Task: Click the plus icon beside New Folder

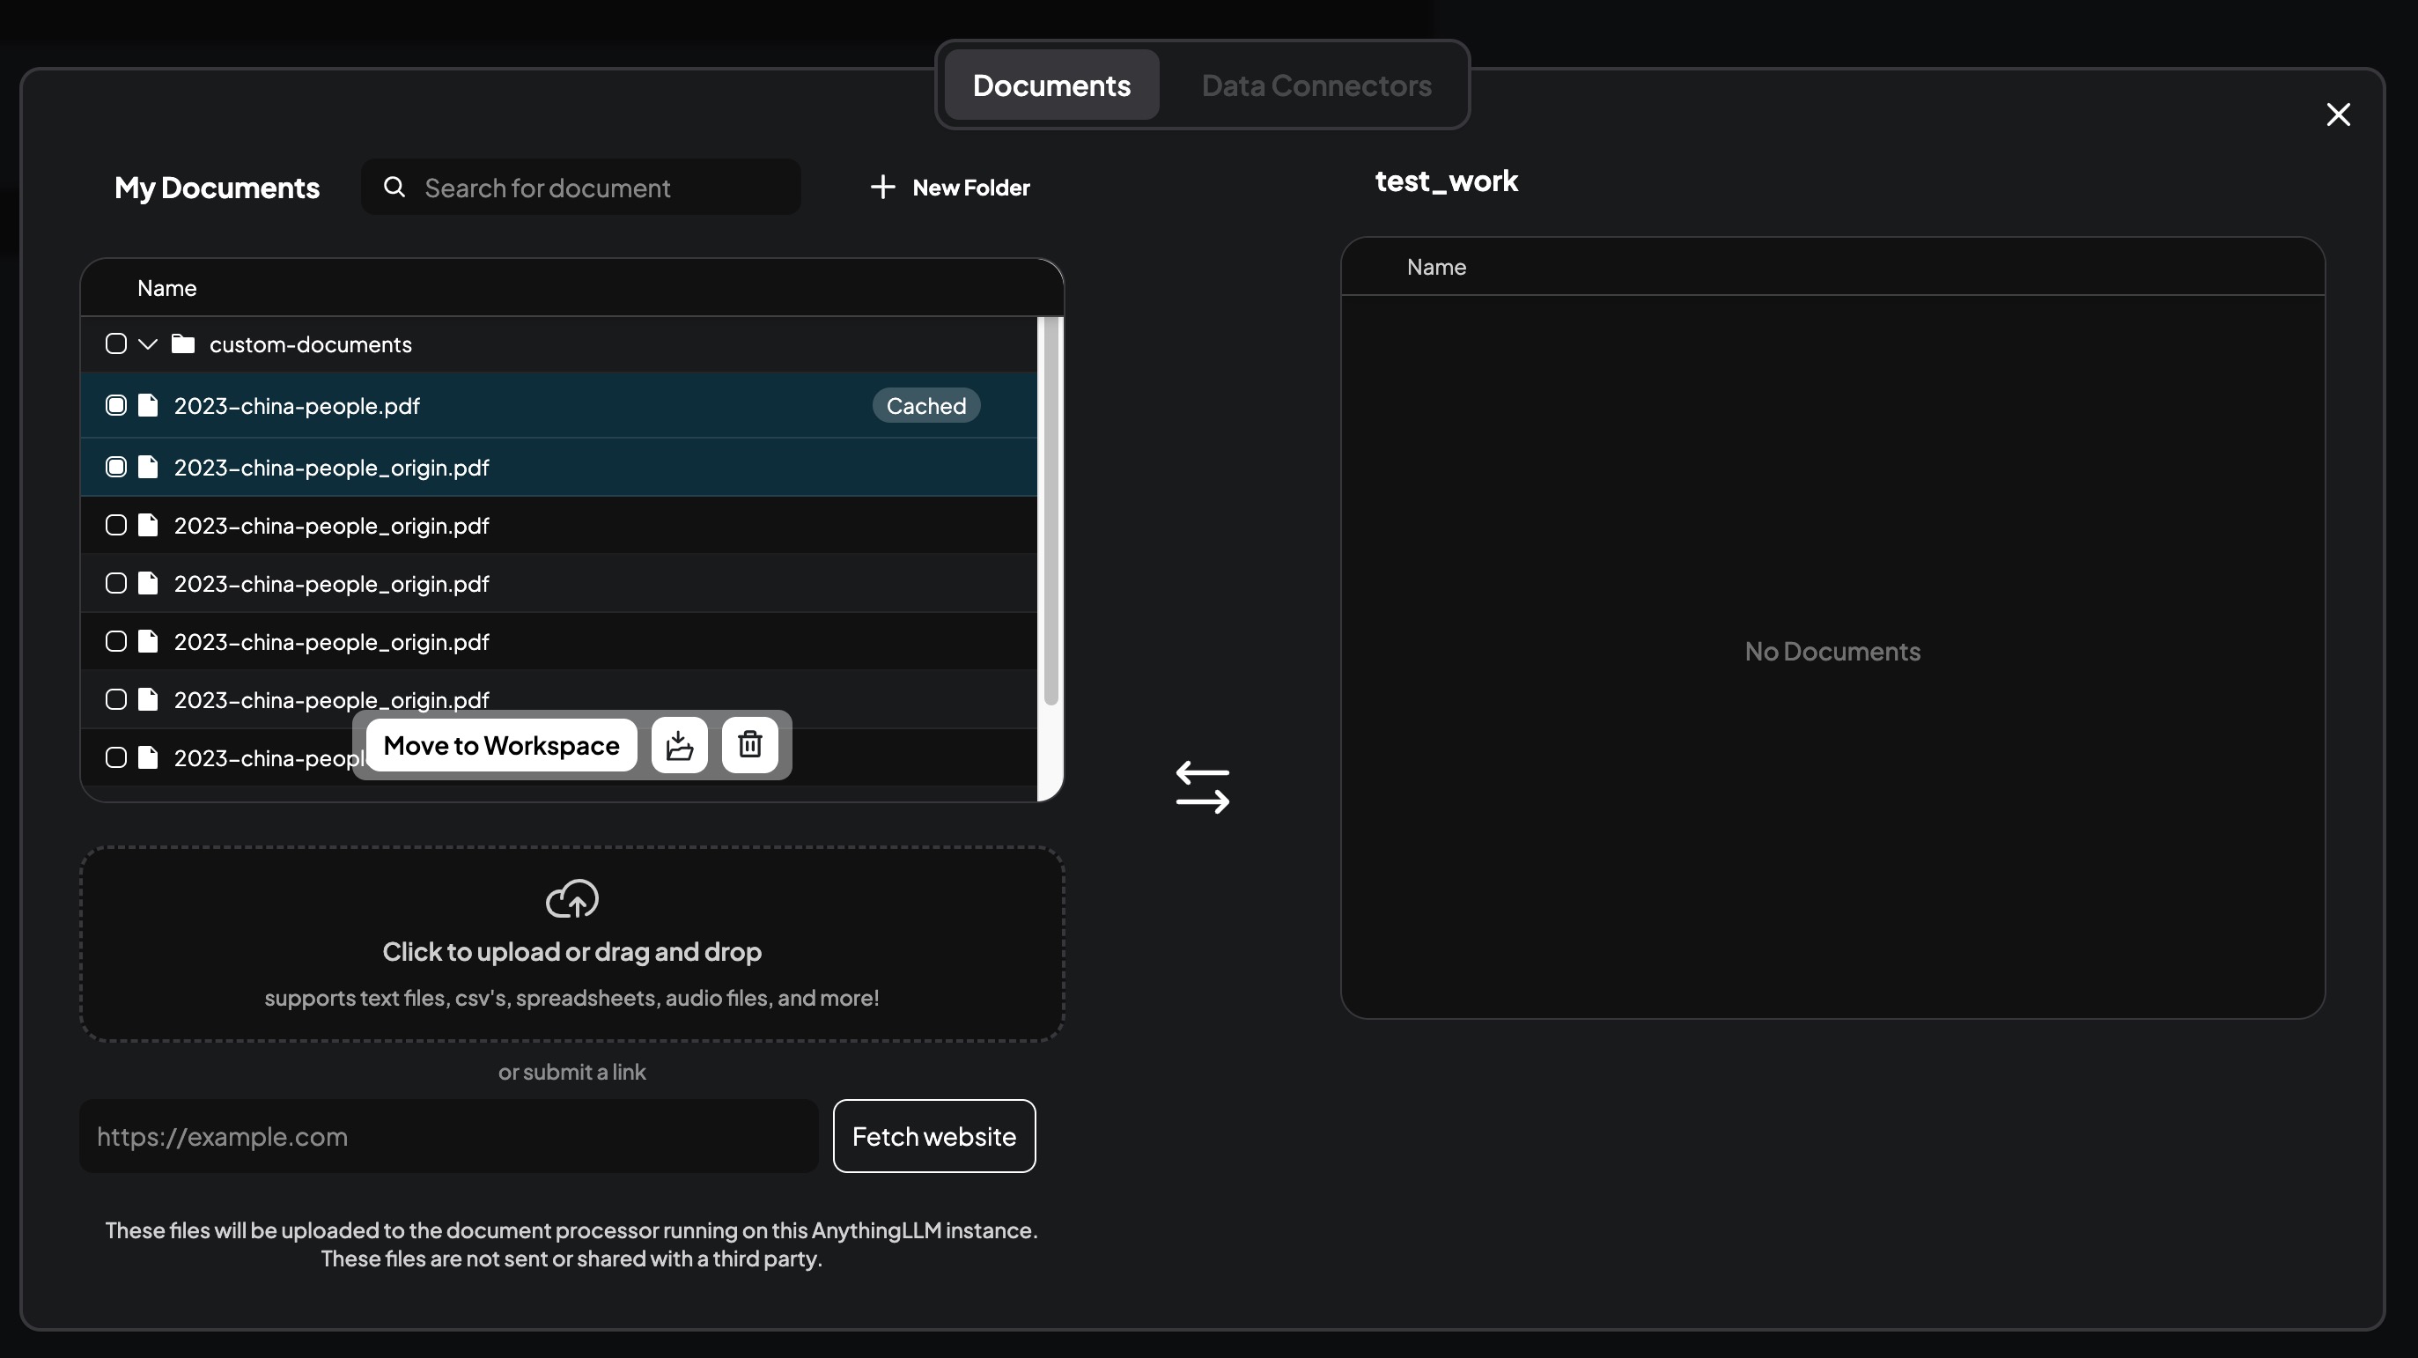Action: point(882,188)
